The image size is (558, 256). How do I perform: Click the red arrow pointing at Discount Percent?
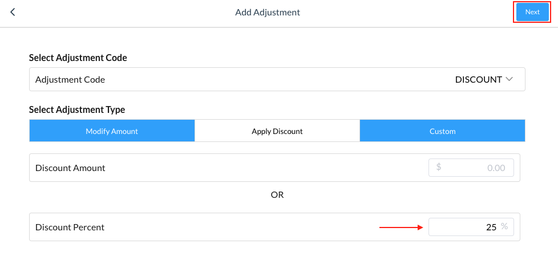point(402,227)
